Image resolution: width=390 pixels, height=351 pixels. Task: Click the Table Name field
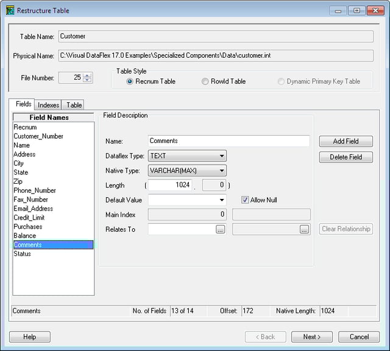(x=216, y=36)
